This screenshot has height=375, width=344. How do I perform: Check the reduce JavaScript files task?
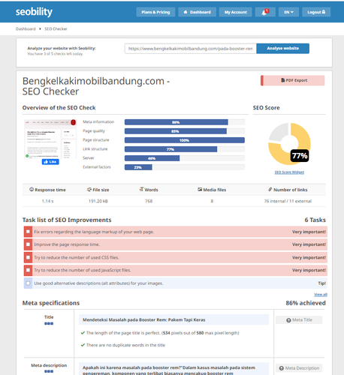tap(28, 270)
